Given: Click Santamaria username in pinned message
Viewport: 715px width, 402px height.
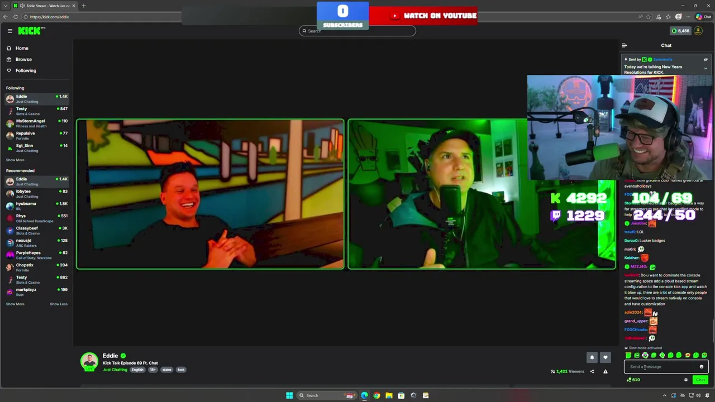Looking at the screenshot, I should pyautogui.click(x=663, y=59).
